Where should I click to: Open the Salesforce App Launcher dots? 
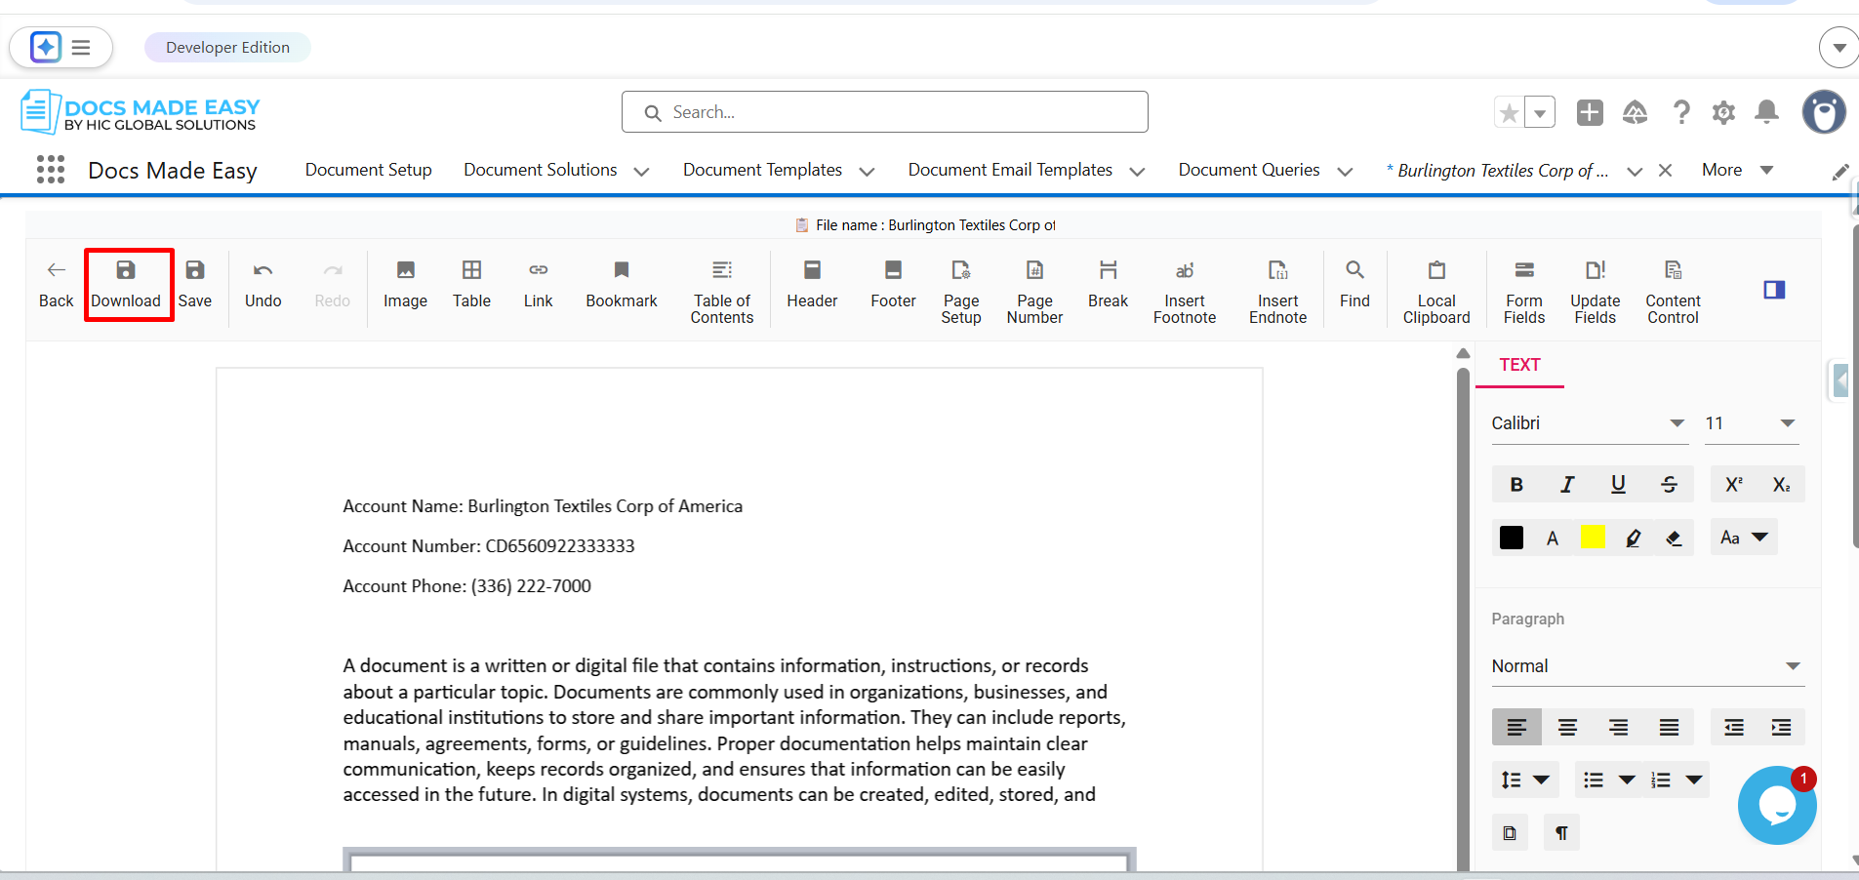(51, 170)
